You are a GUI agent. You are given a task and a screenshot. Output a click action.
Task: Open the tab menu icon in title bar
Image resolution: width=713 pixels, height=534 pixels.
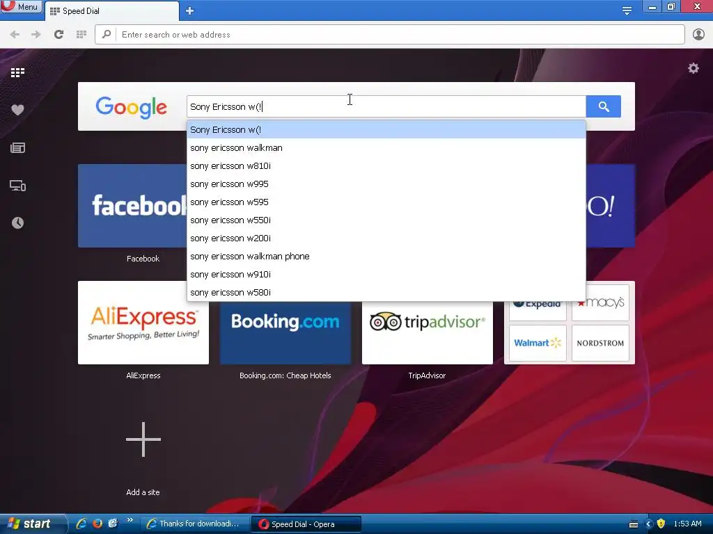(x=627, y=10)
